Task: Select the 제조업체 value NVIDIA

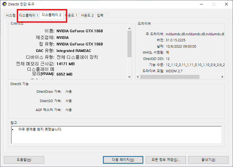Action: click(62, 38)
